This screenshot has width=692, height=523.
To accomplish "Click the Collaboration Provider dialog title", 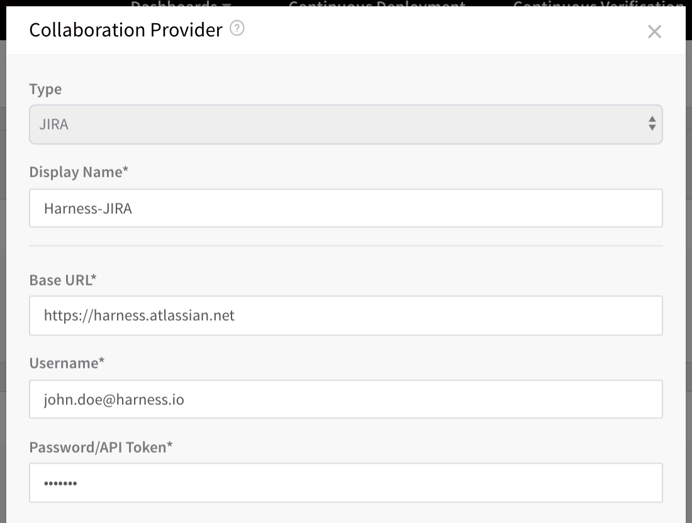I will point(126,30).
